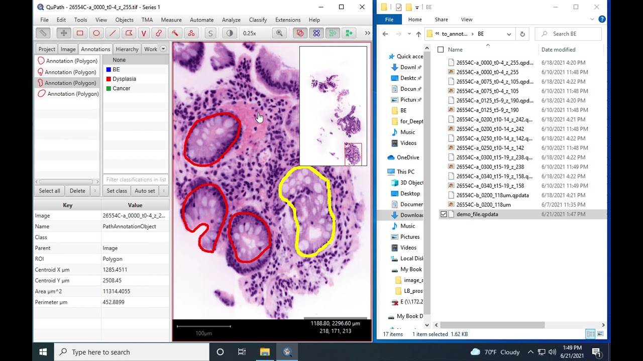Refresh the BE folder view
This screenshot has height=361, width=643.
[522, 34]
